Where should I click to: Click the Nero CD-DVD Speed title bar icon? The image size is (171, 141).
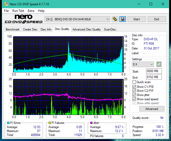click(x=6, y=4)
